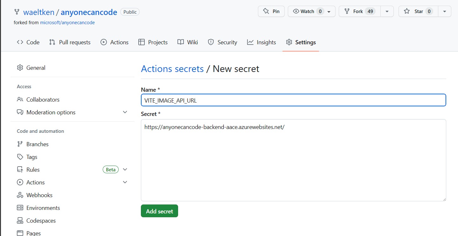
Task: Open the microsoft/anyonecancode link
Action: pyautogui.click(x=67, y=22)
